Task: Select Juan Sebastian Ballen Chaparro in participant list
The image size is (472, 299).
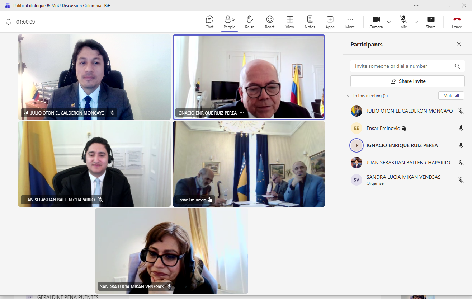Action: [x=407, y=163]
